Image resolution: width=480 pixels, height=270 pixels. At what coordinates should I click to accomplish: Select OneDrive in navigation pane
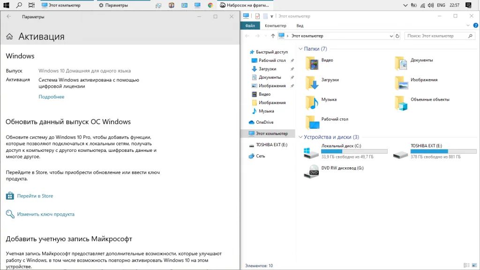pyautogui.click(x=261, y=122)
